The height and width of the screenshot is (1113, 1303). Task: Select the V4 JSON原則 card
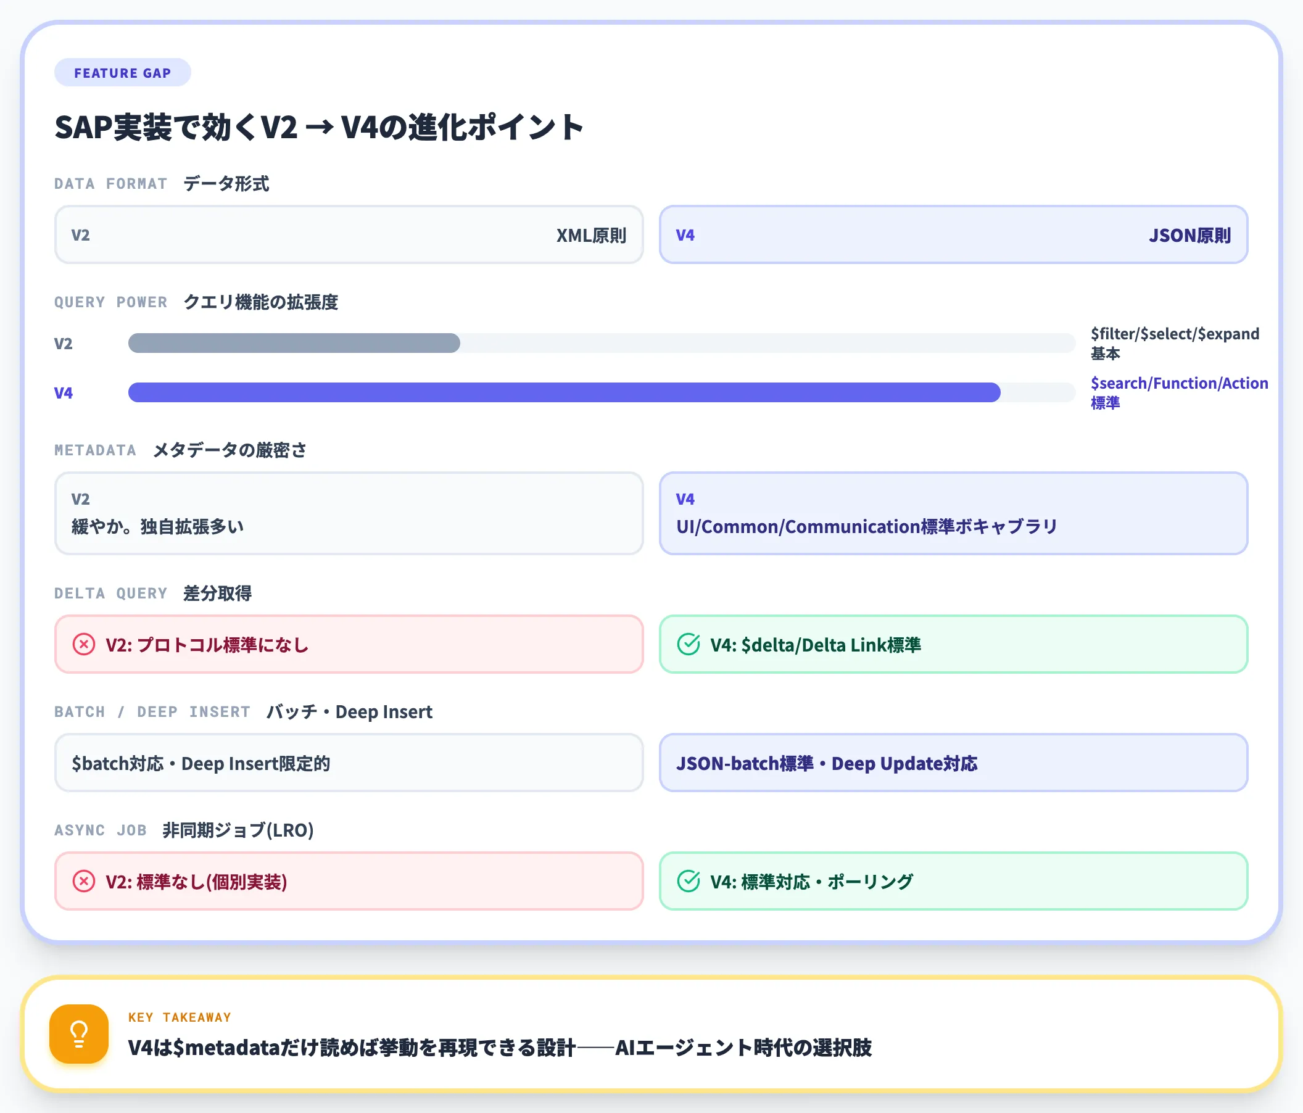click(x=953, y=234)
